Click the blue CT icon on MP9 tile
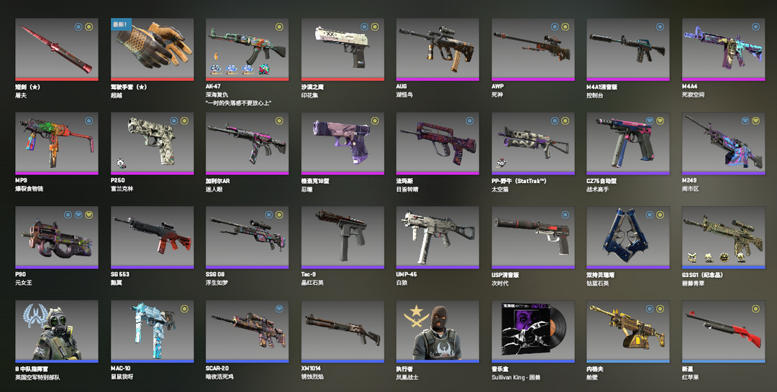The height and width of the screenshot is (392, 777). [x=89, y=121]
